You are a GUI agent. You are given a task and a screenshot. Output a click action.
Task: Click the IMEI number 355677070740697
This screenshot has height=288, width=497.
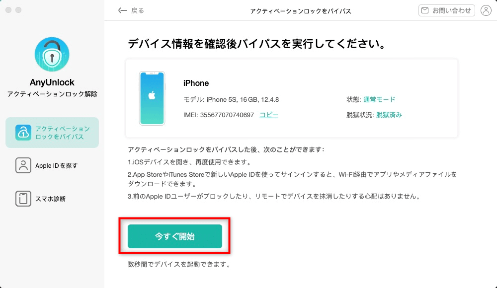click(227, 115)
